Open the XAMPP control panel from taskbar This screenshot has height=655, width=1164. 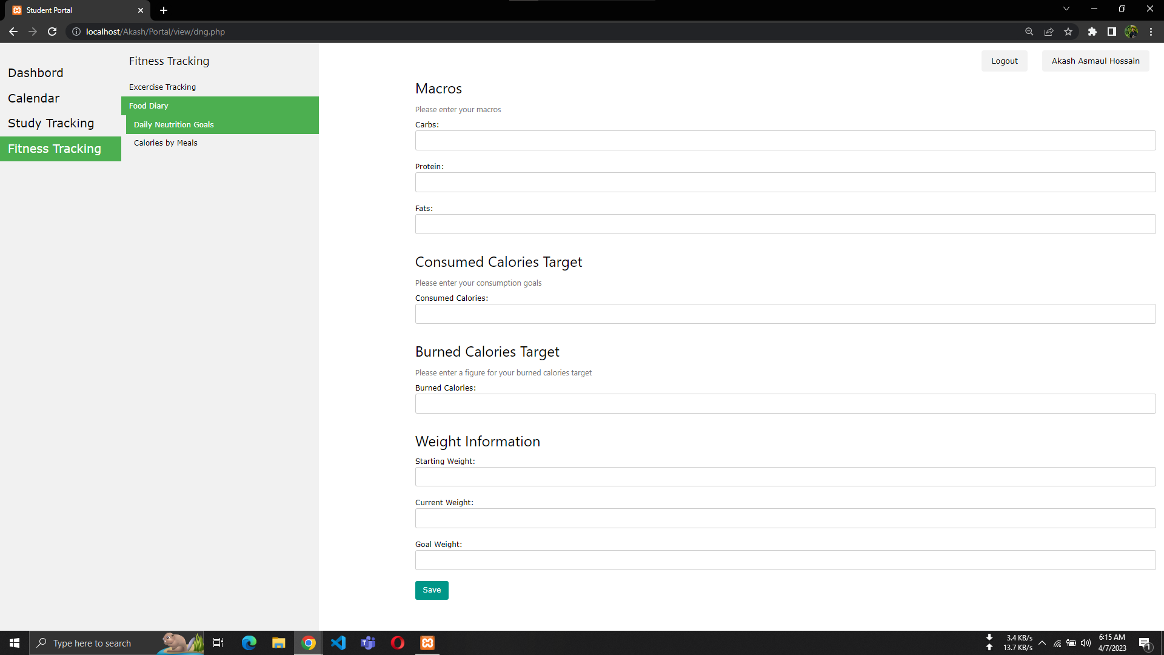(x=427, y=642)
